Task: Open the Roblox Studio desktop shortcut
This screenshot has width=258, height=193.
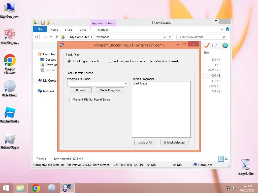Action: pyautogui.click(x=10, y=115)
